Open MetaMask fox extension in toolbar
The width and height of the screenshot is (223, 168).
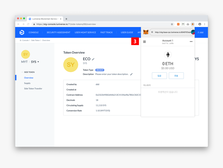point(193,24)
